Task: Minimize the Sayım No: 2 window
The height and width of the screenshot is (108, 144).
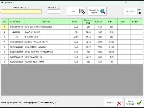Action: coord(126,3)
